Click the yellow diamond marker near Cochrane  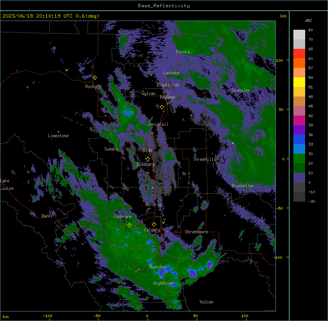(129, 225)
